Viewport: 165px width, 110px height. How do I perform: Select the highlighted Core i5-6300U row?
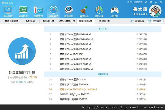point(103,89)
